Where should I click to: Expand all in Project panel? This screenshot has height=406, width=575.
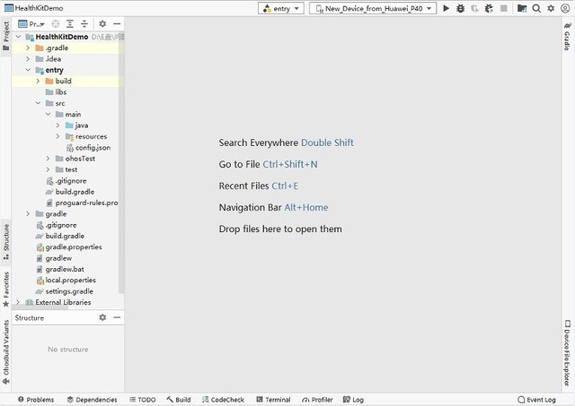70,24
